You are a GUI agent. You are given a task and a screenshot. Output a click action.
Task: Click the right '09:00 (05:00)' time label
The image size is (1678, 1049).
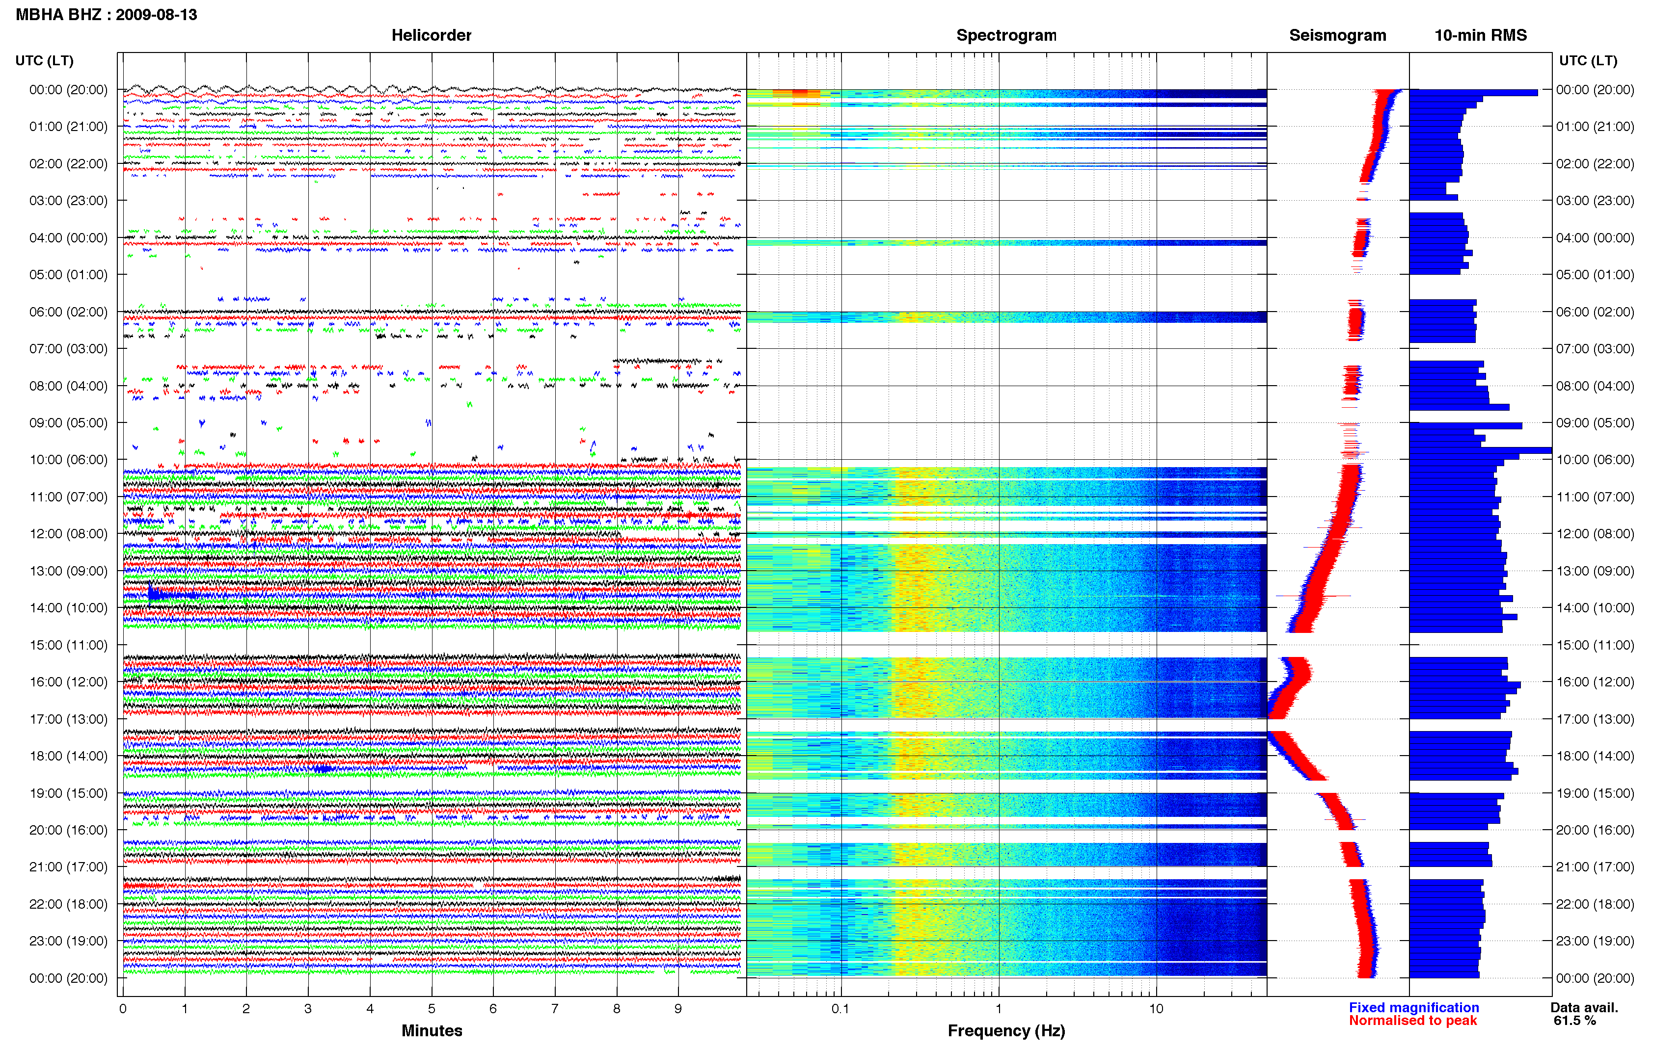pos(1595,422)
